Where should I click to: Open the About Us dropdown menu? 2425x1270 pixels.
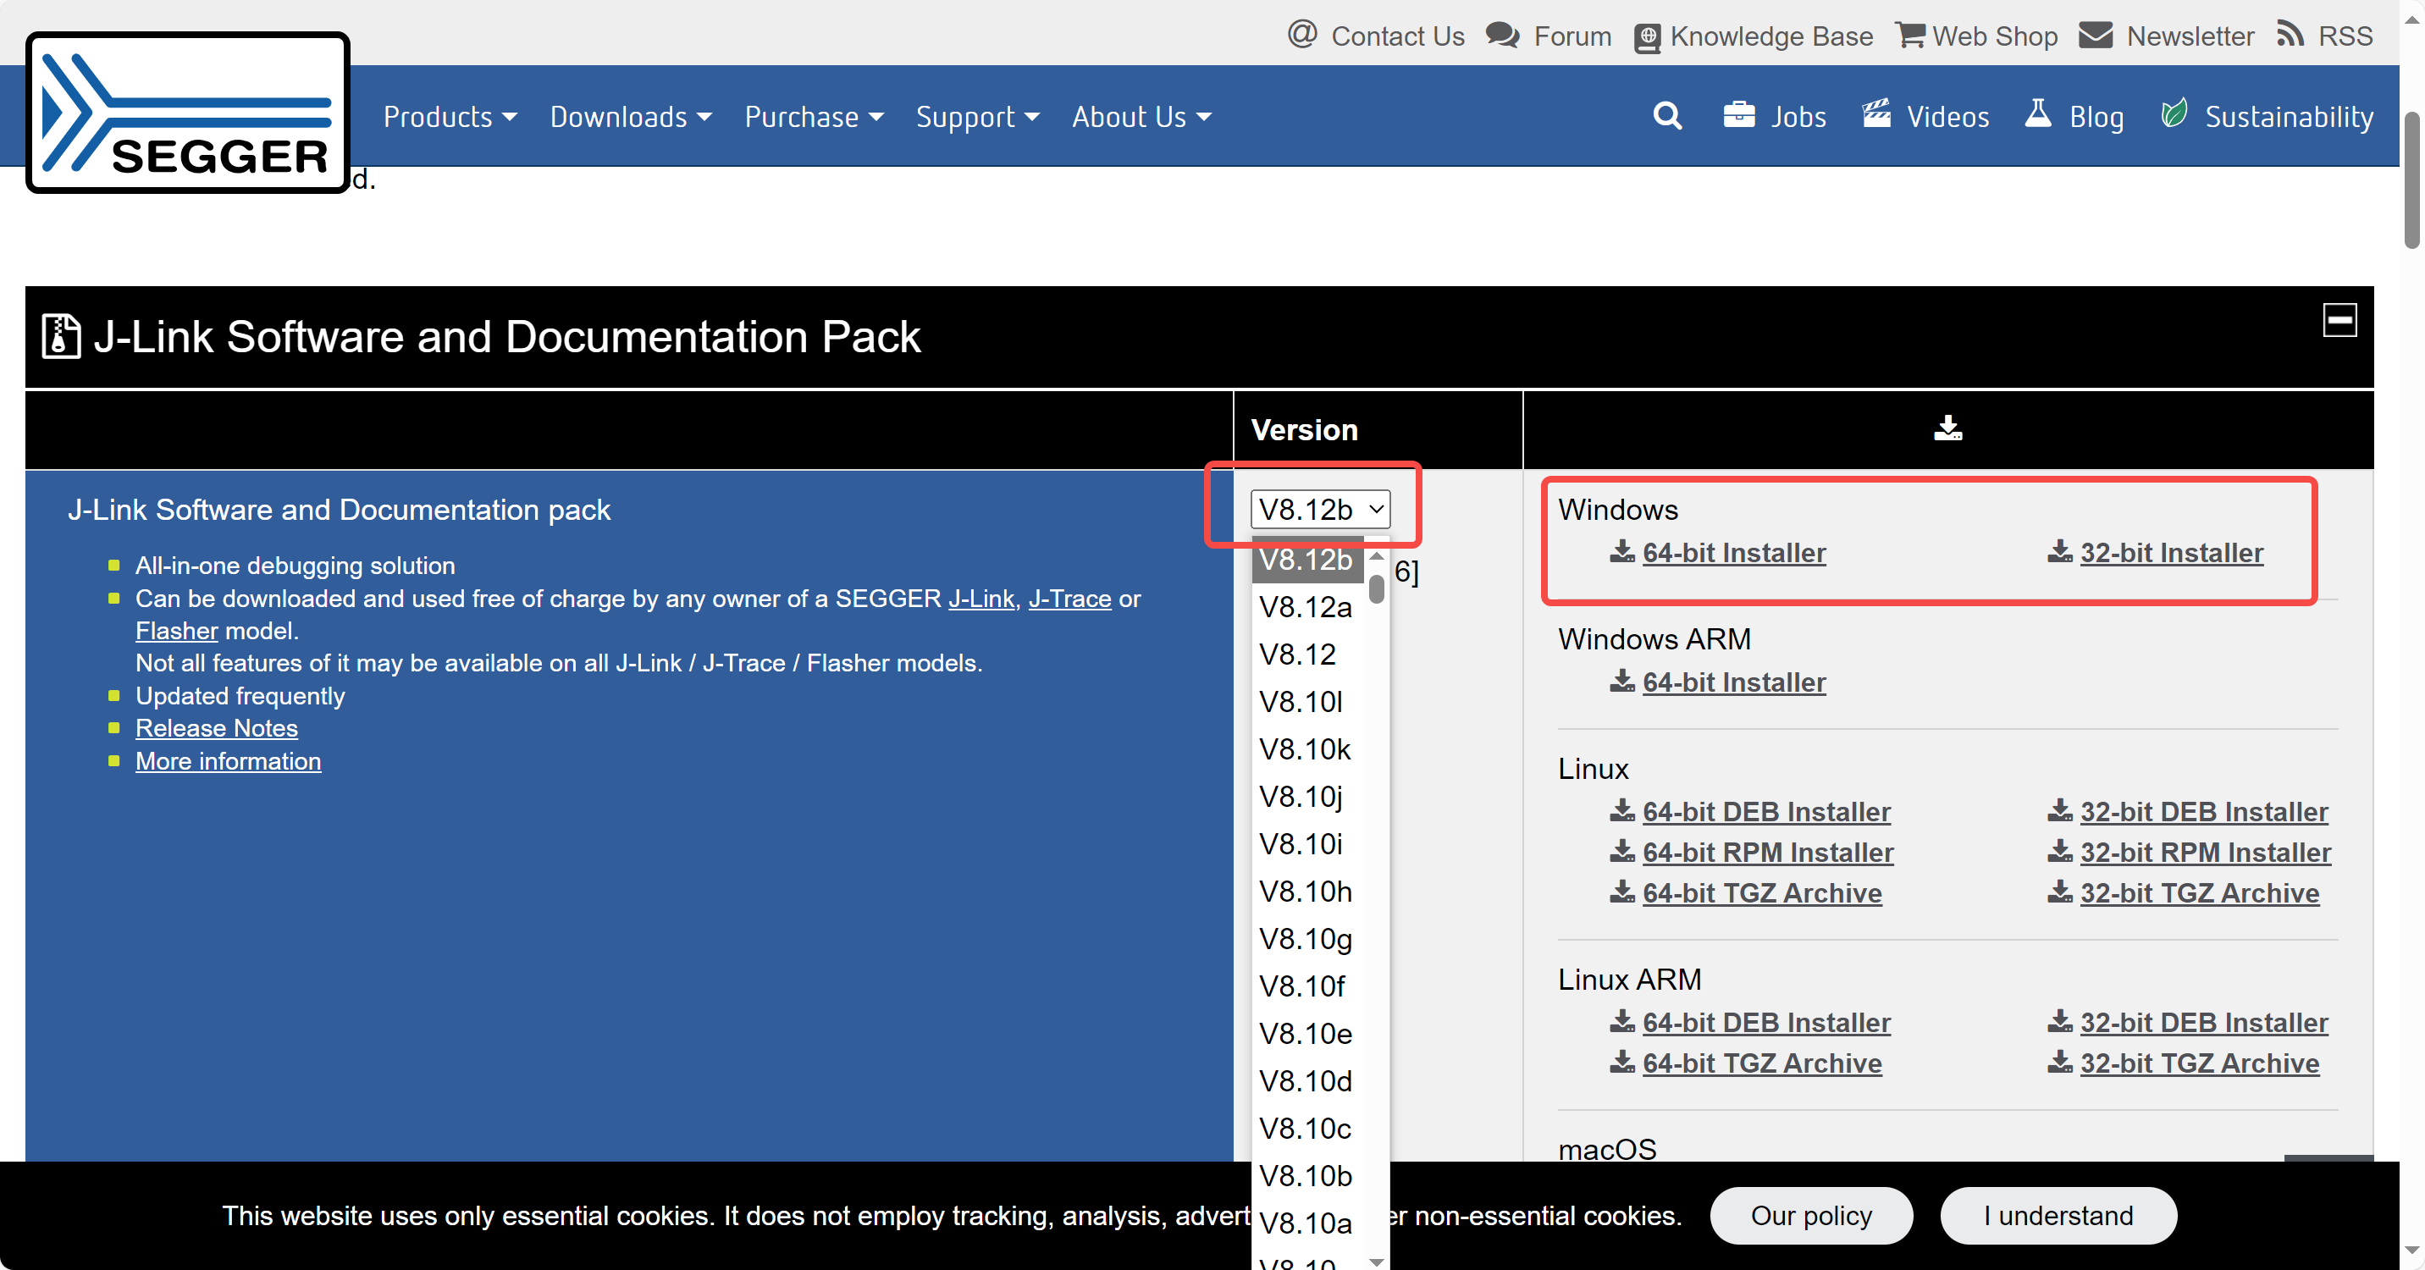tap(1141, 117)
